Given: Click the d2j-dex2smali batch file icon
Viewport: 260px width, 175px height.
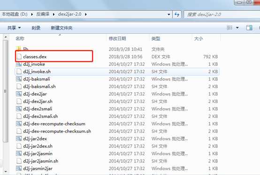Looking at the screenshot, I should (19, 109).
